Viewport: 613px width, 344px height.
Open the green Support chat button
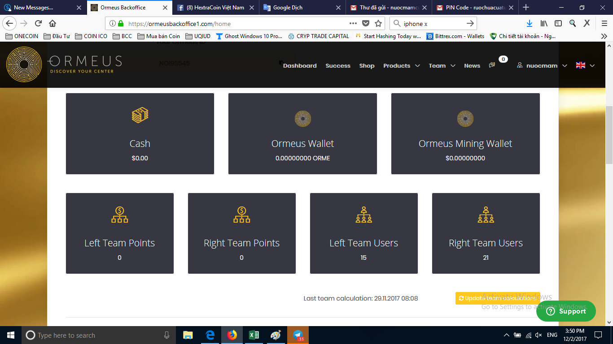(x=566, y=311)
